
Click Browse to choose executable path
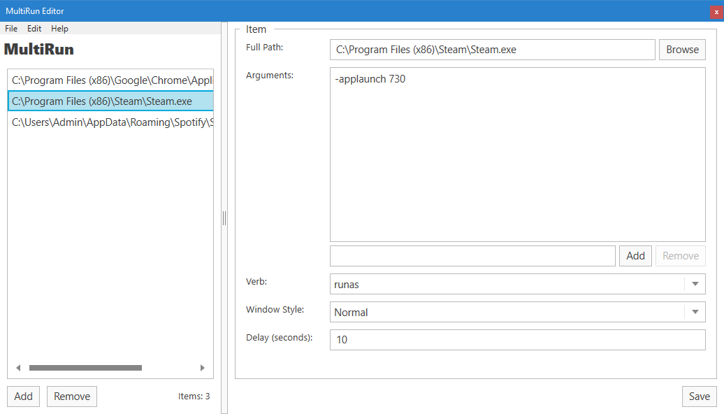coord(682,50)
